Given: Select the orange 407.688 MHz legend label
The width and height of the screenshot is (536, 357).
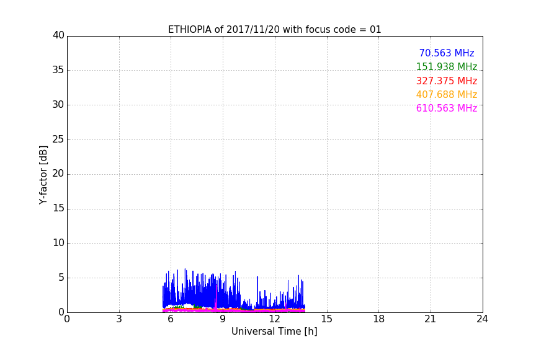Looking at the screenshot, I should tap(447, 94).
